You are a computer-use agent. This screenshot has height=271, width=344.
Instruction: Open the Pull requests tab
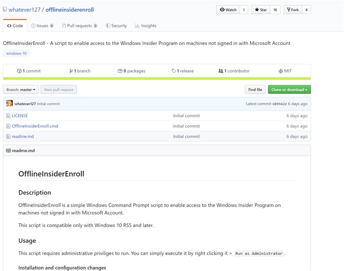tap(80, 26)
